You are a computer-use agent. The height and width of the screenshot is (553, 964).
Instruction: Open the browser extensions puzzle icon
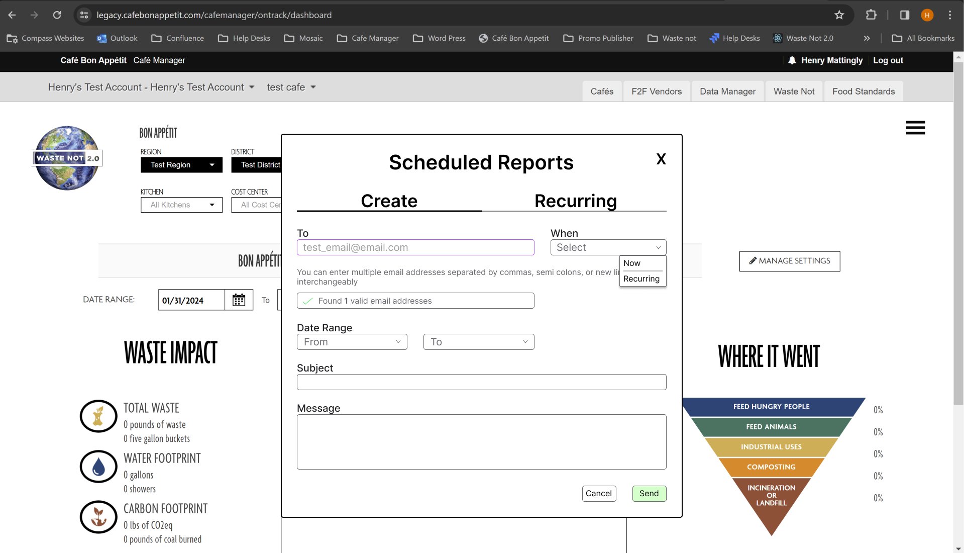(871, 15)
